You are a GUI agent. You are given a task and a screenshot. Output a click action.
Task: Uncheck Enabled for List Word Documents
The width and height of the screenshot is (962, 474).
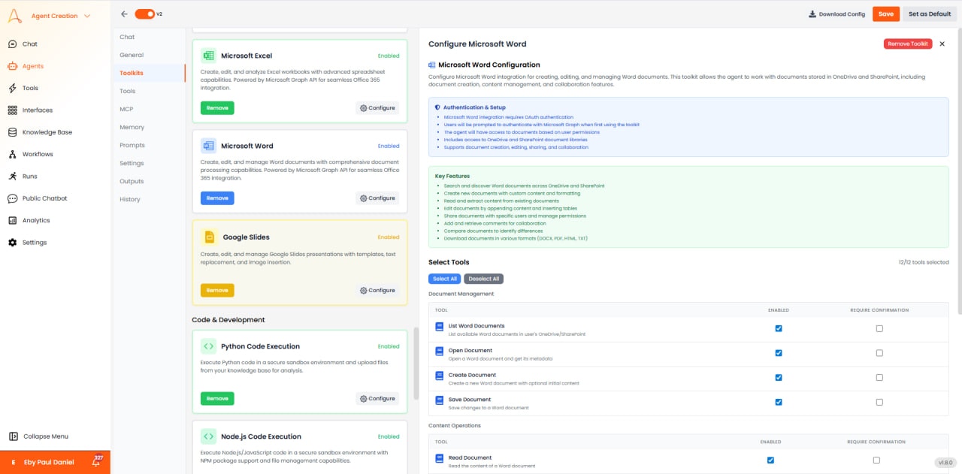(779, 328)
